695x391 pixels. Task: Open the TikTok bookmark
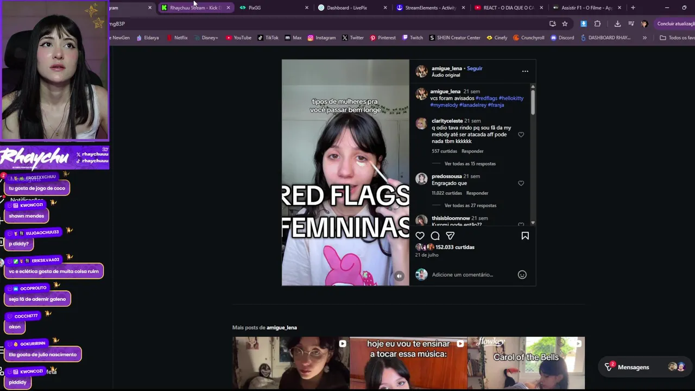pos(268,38)
